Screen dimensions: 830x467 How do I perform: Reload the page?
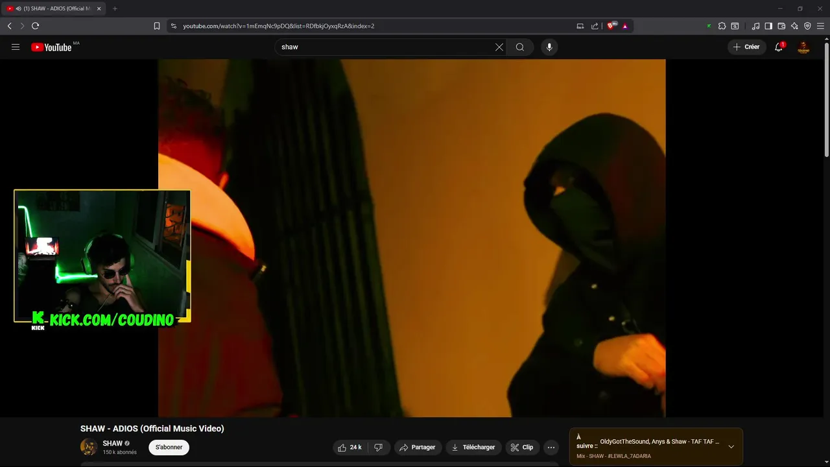35,26
